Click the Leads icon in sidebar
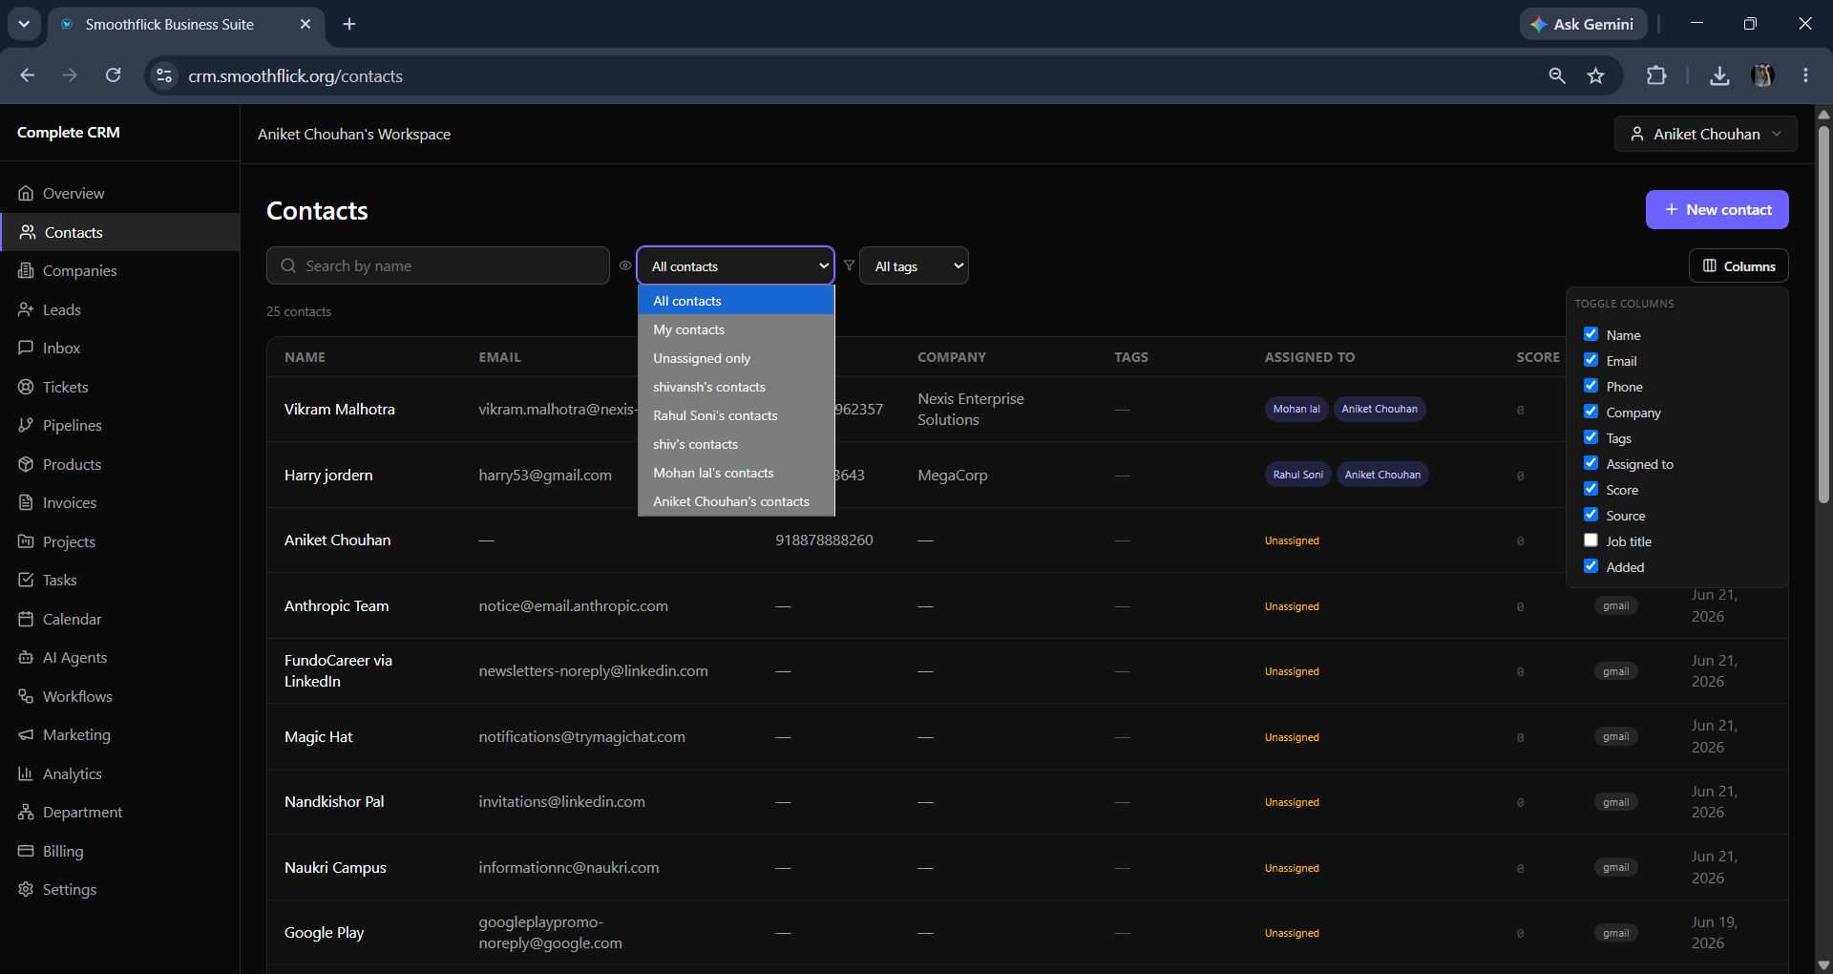Viewport: 1833px width, 974px height. tap(26, 309)
